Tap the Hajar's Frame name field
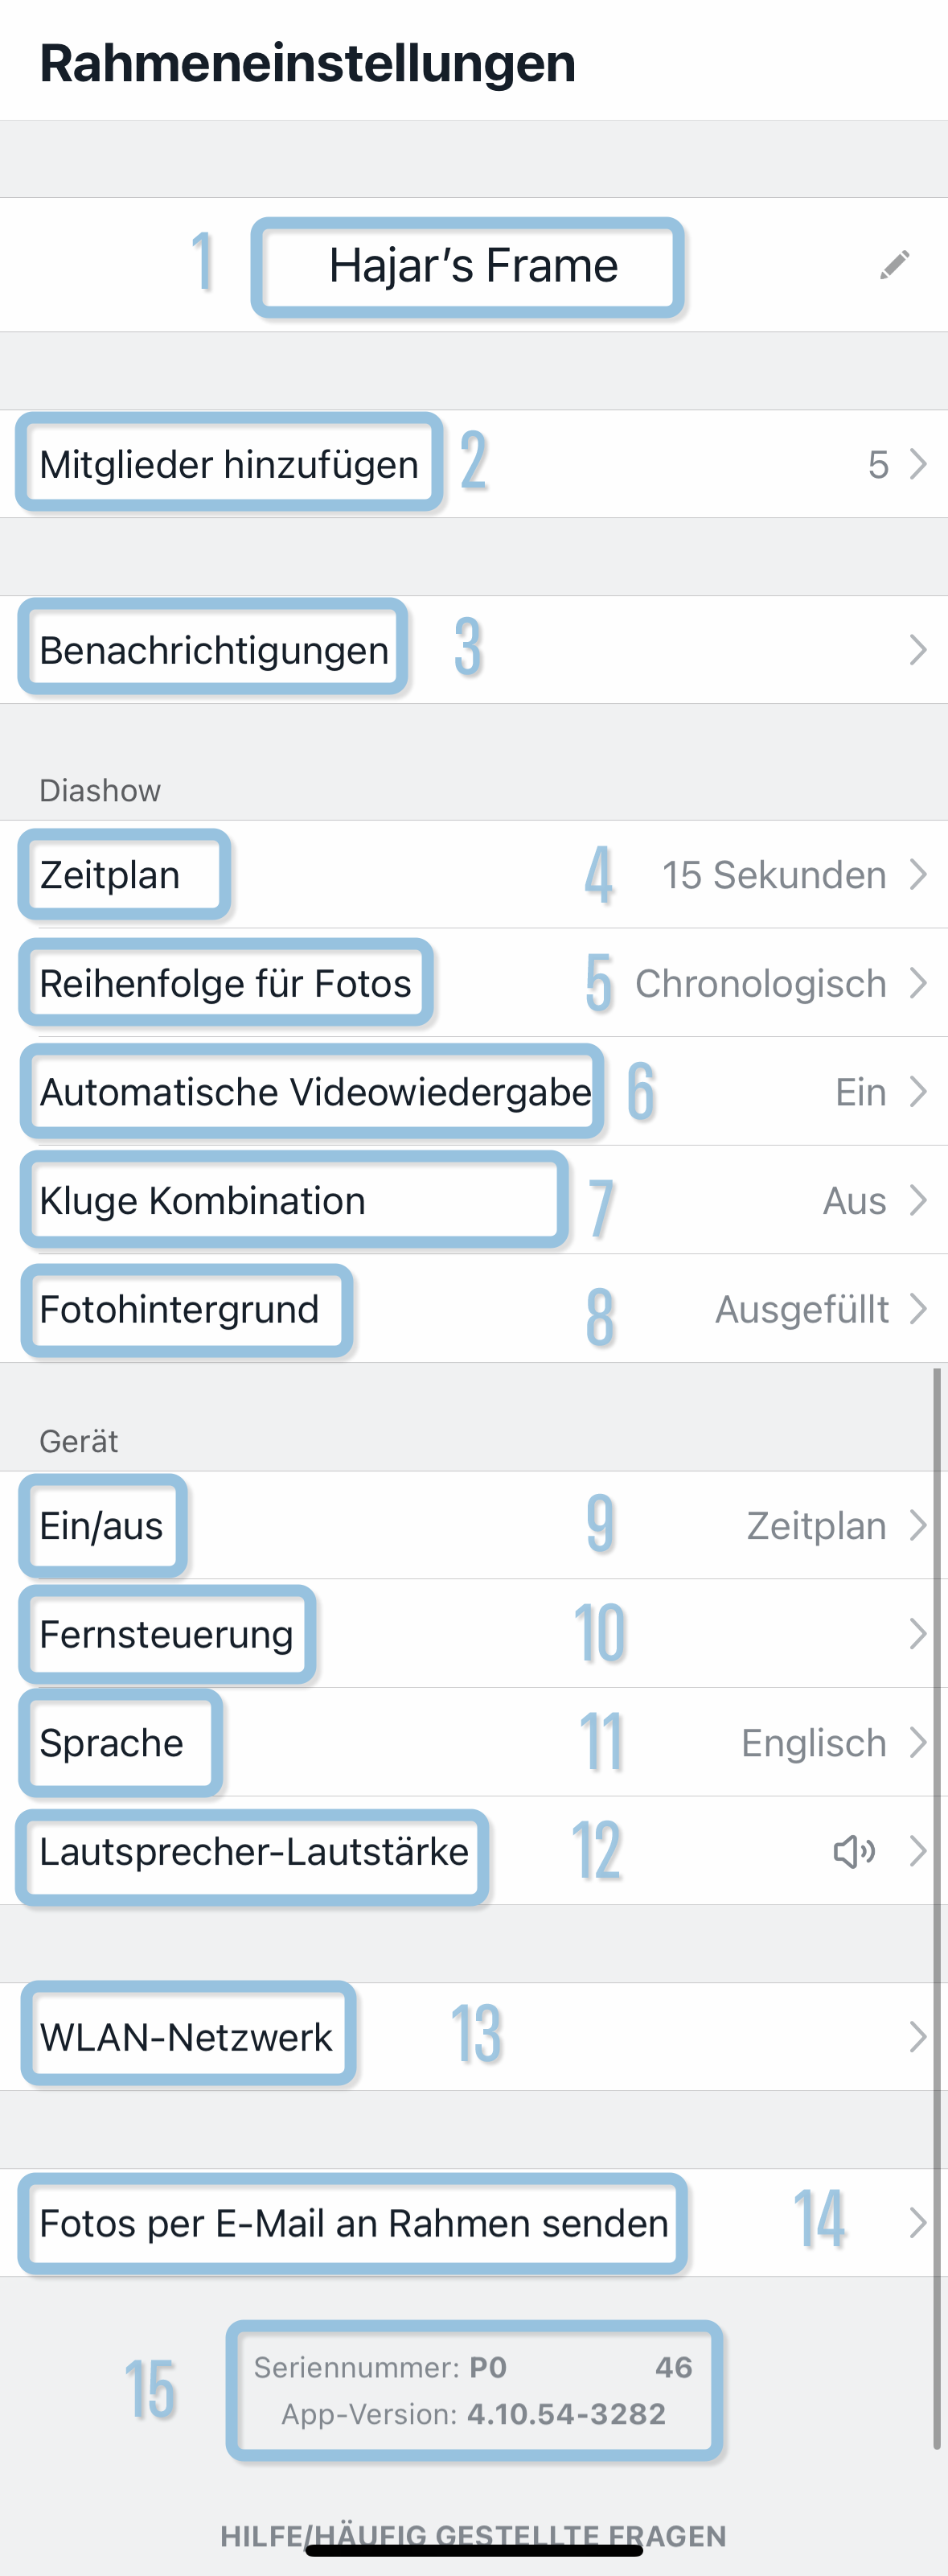Viewport: 948px width, 2576px height. 474,266
